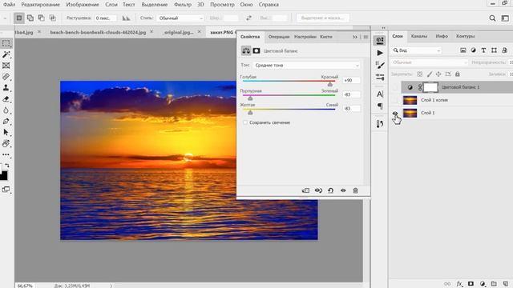Switch to the Кисти panel tab

(x=326, y=37)
